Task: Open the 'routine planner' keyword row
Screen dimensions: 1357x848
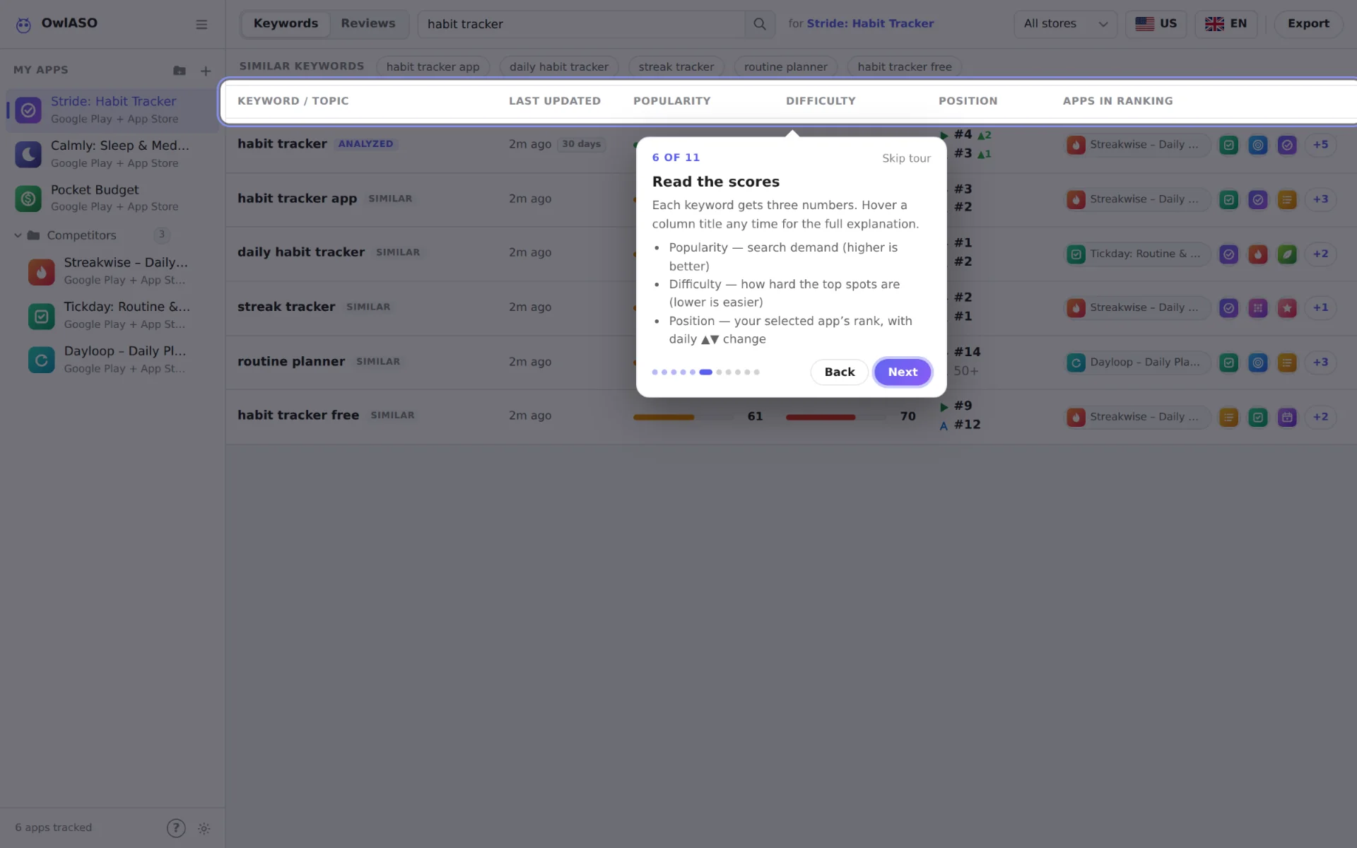Action: pos(791,362)
